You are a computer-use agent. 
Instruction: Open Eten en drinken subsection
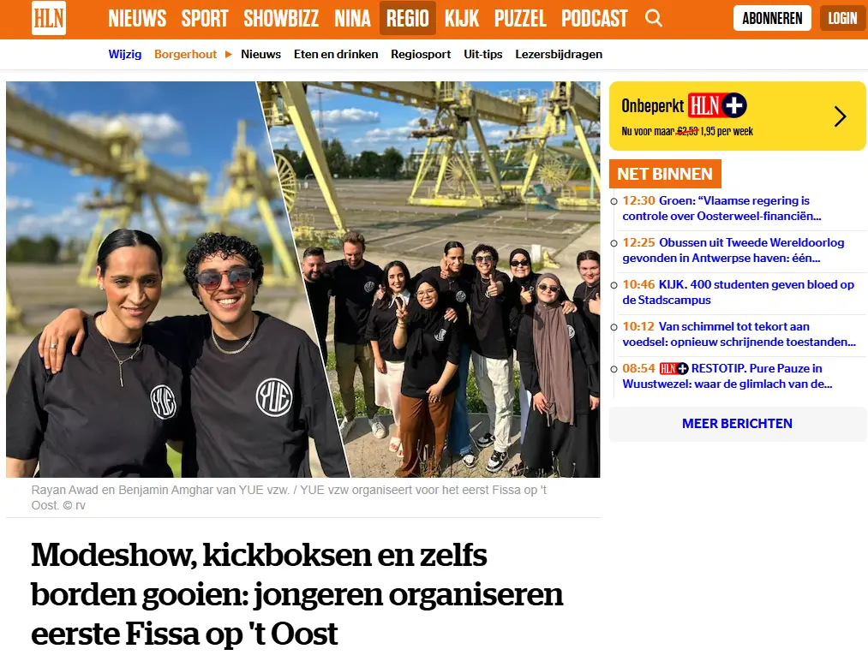[336, 54]
